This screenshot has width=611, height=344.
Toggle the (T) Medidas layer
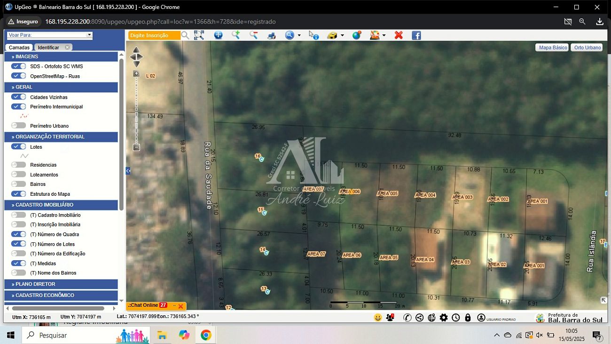point(19,264)
